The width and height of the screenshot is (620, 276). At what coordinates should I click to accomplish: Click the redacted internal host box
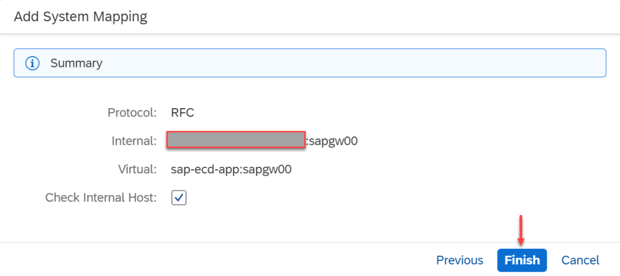tap(235, 140)
